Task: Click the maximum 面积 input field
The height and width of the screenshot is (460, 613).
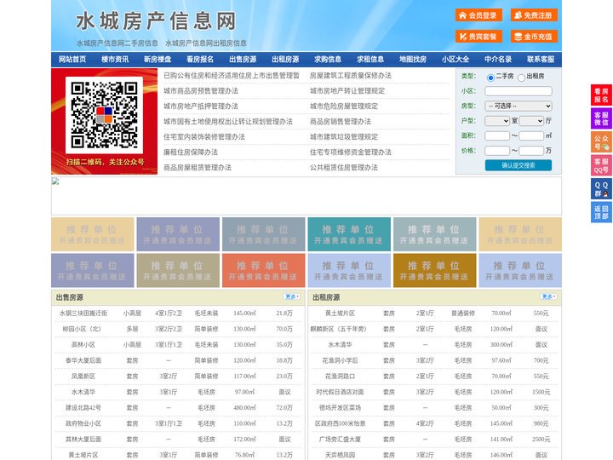Action: click(x=531, y=135)
